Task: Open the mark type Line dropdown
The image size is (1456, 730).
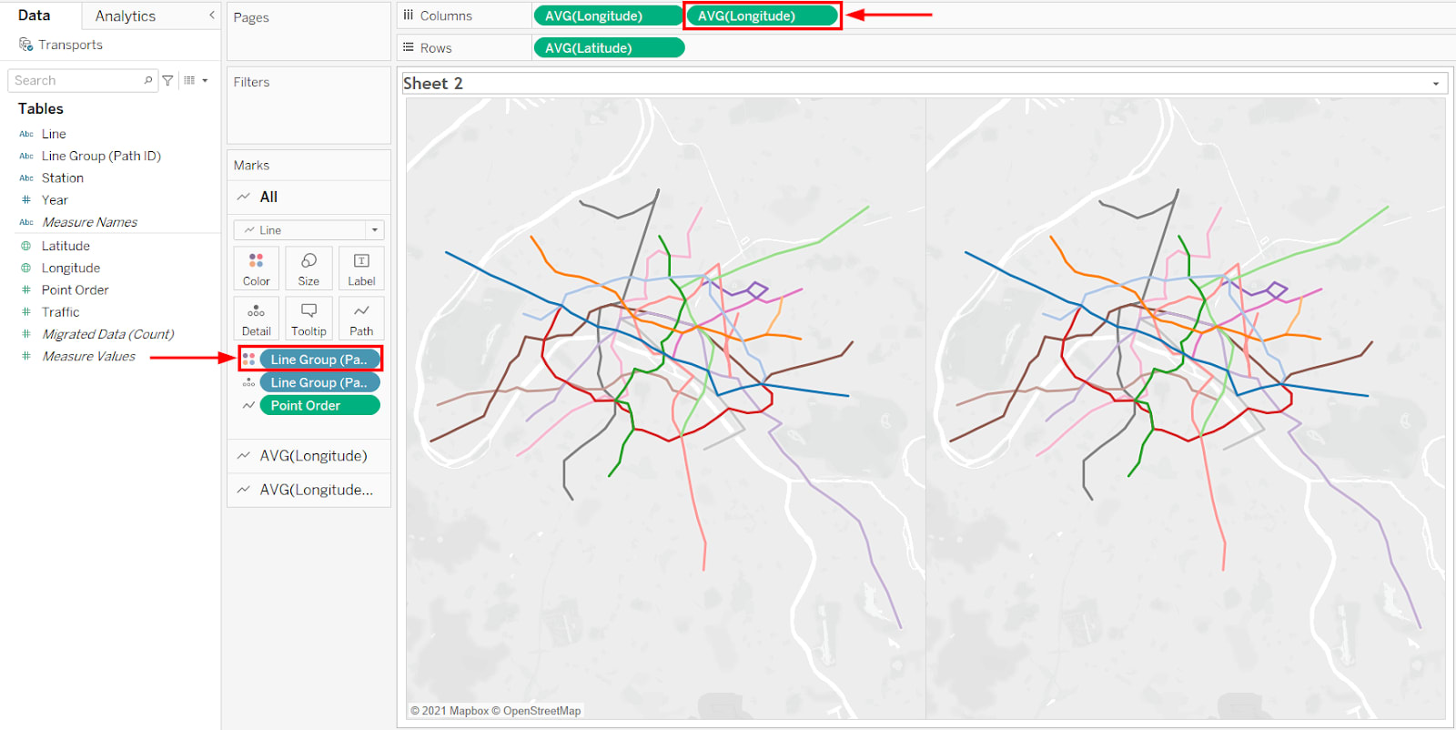Action: click(308, 230)
